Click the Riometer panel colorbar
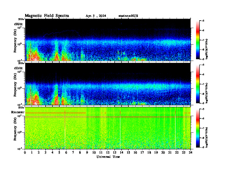 (x=197, y=128)
